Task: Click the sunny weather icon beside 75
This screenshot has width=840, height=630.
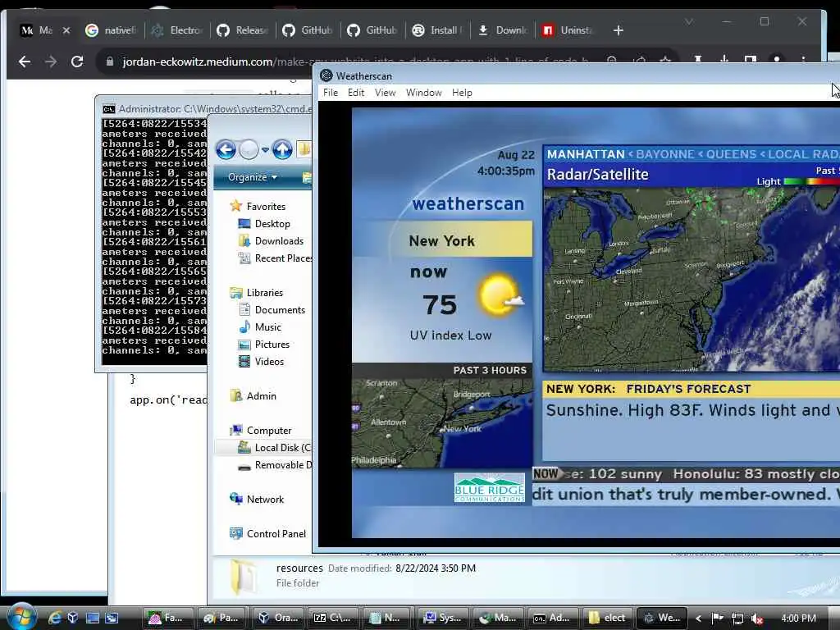Action: [501, 294]
